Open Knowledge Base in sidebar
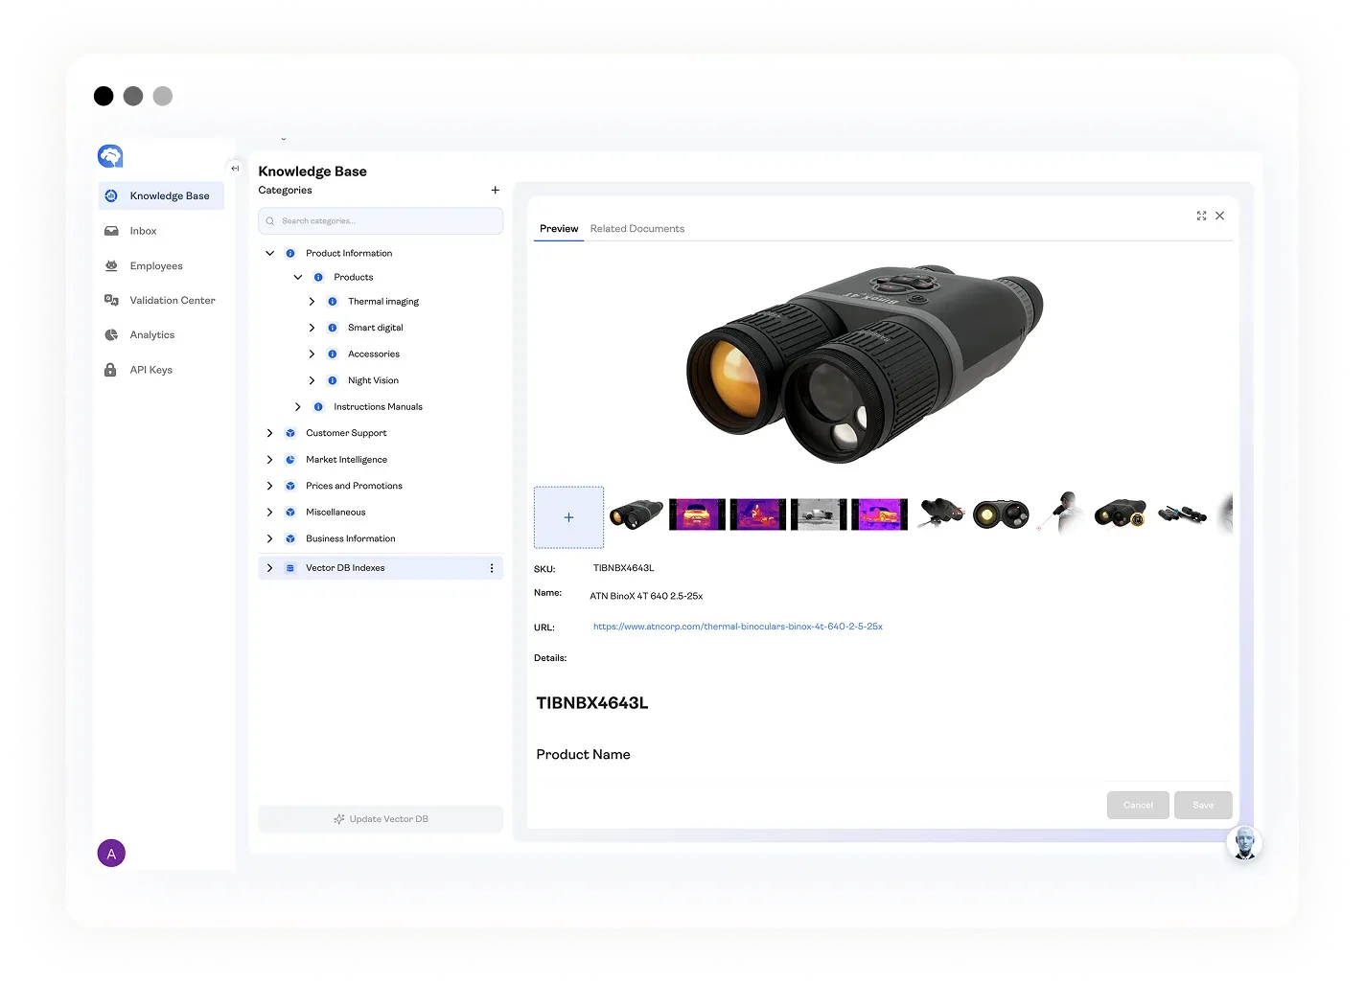 (x=161, y=195)
